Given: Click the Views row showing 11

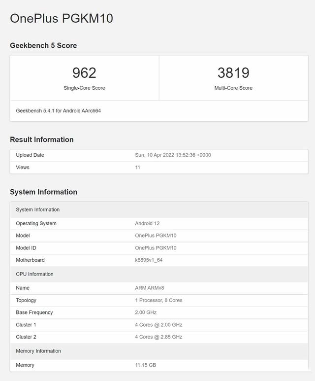Looking at the screenshot, I should 159,168.
